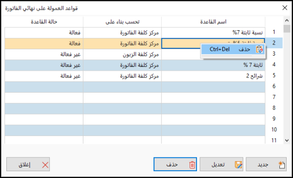The image size is (293, 178).
Task: Select row header number 10
Action: coord(274,130)
